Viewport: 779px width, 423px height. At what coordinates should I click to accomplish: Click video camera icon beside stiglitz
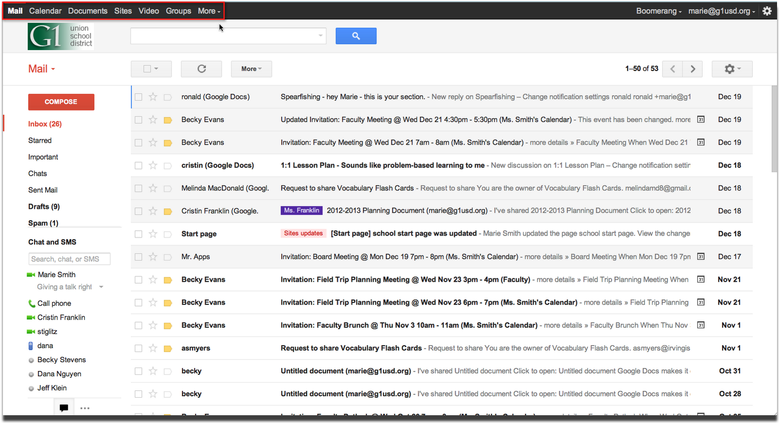[x=31, y=331]
